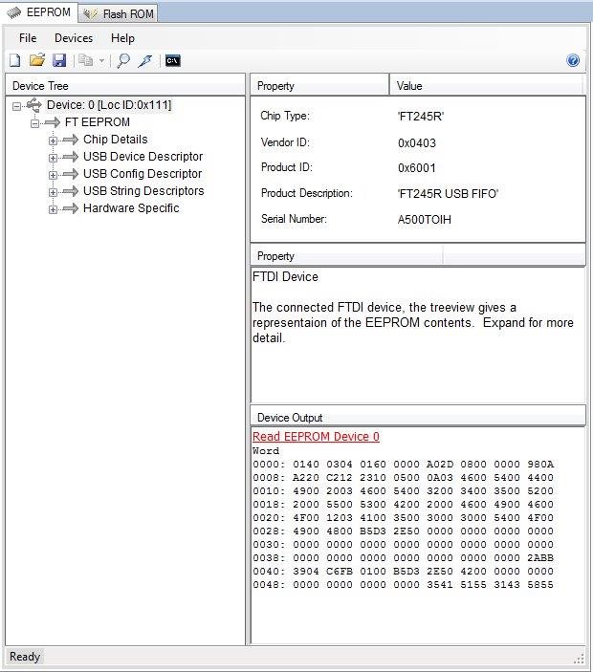Click arrow icon beside USB Device Descriptor
The height and width of the screenshot is (672, 593).
[71, 157]
